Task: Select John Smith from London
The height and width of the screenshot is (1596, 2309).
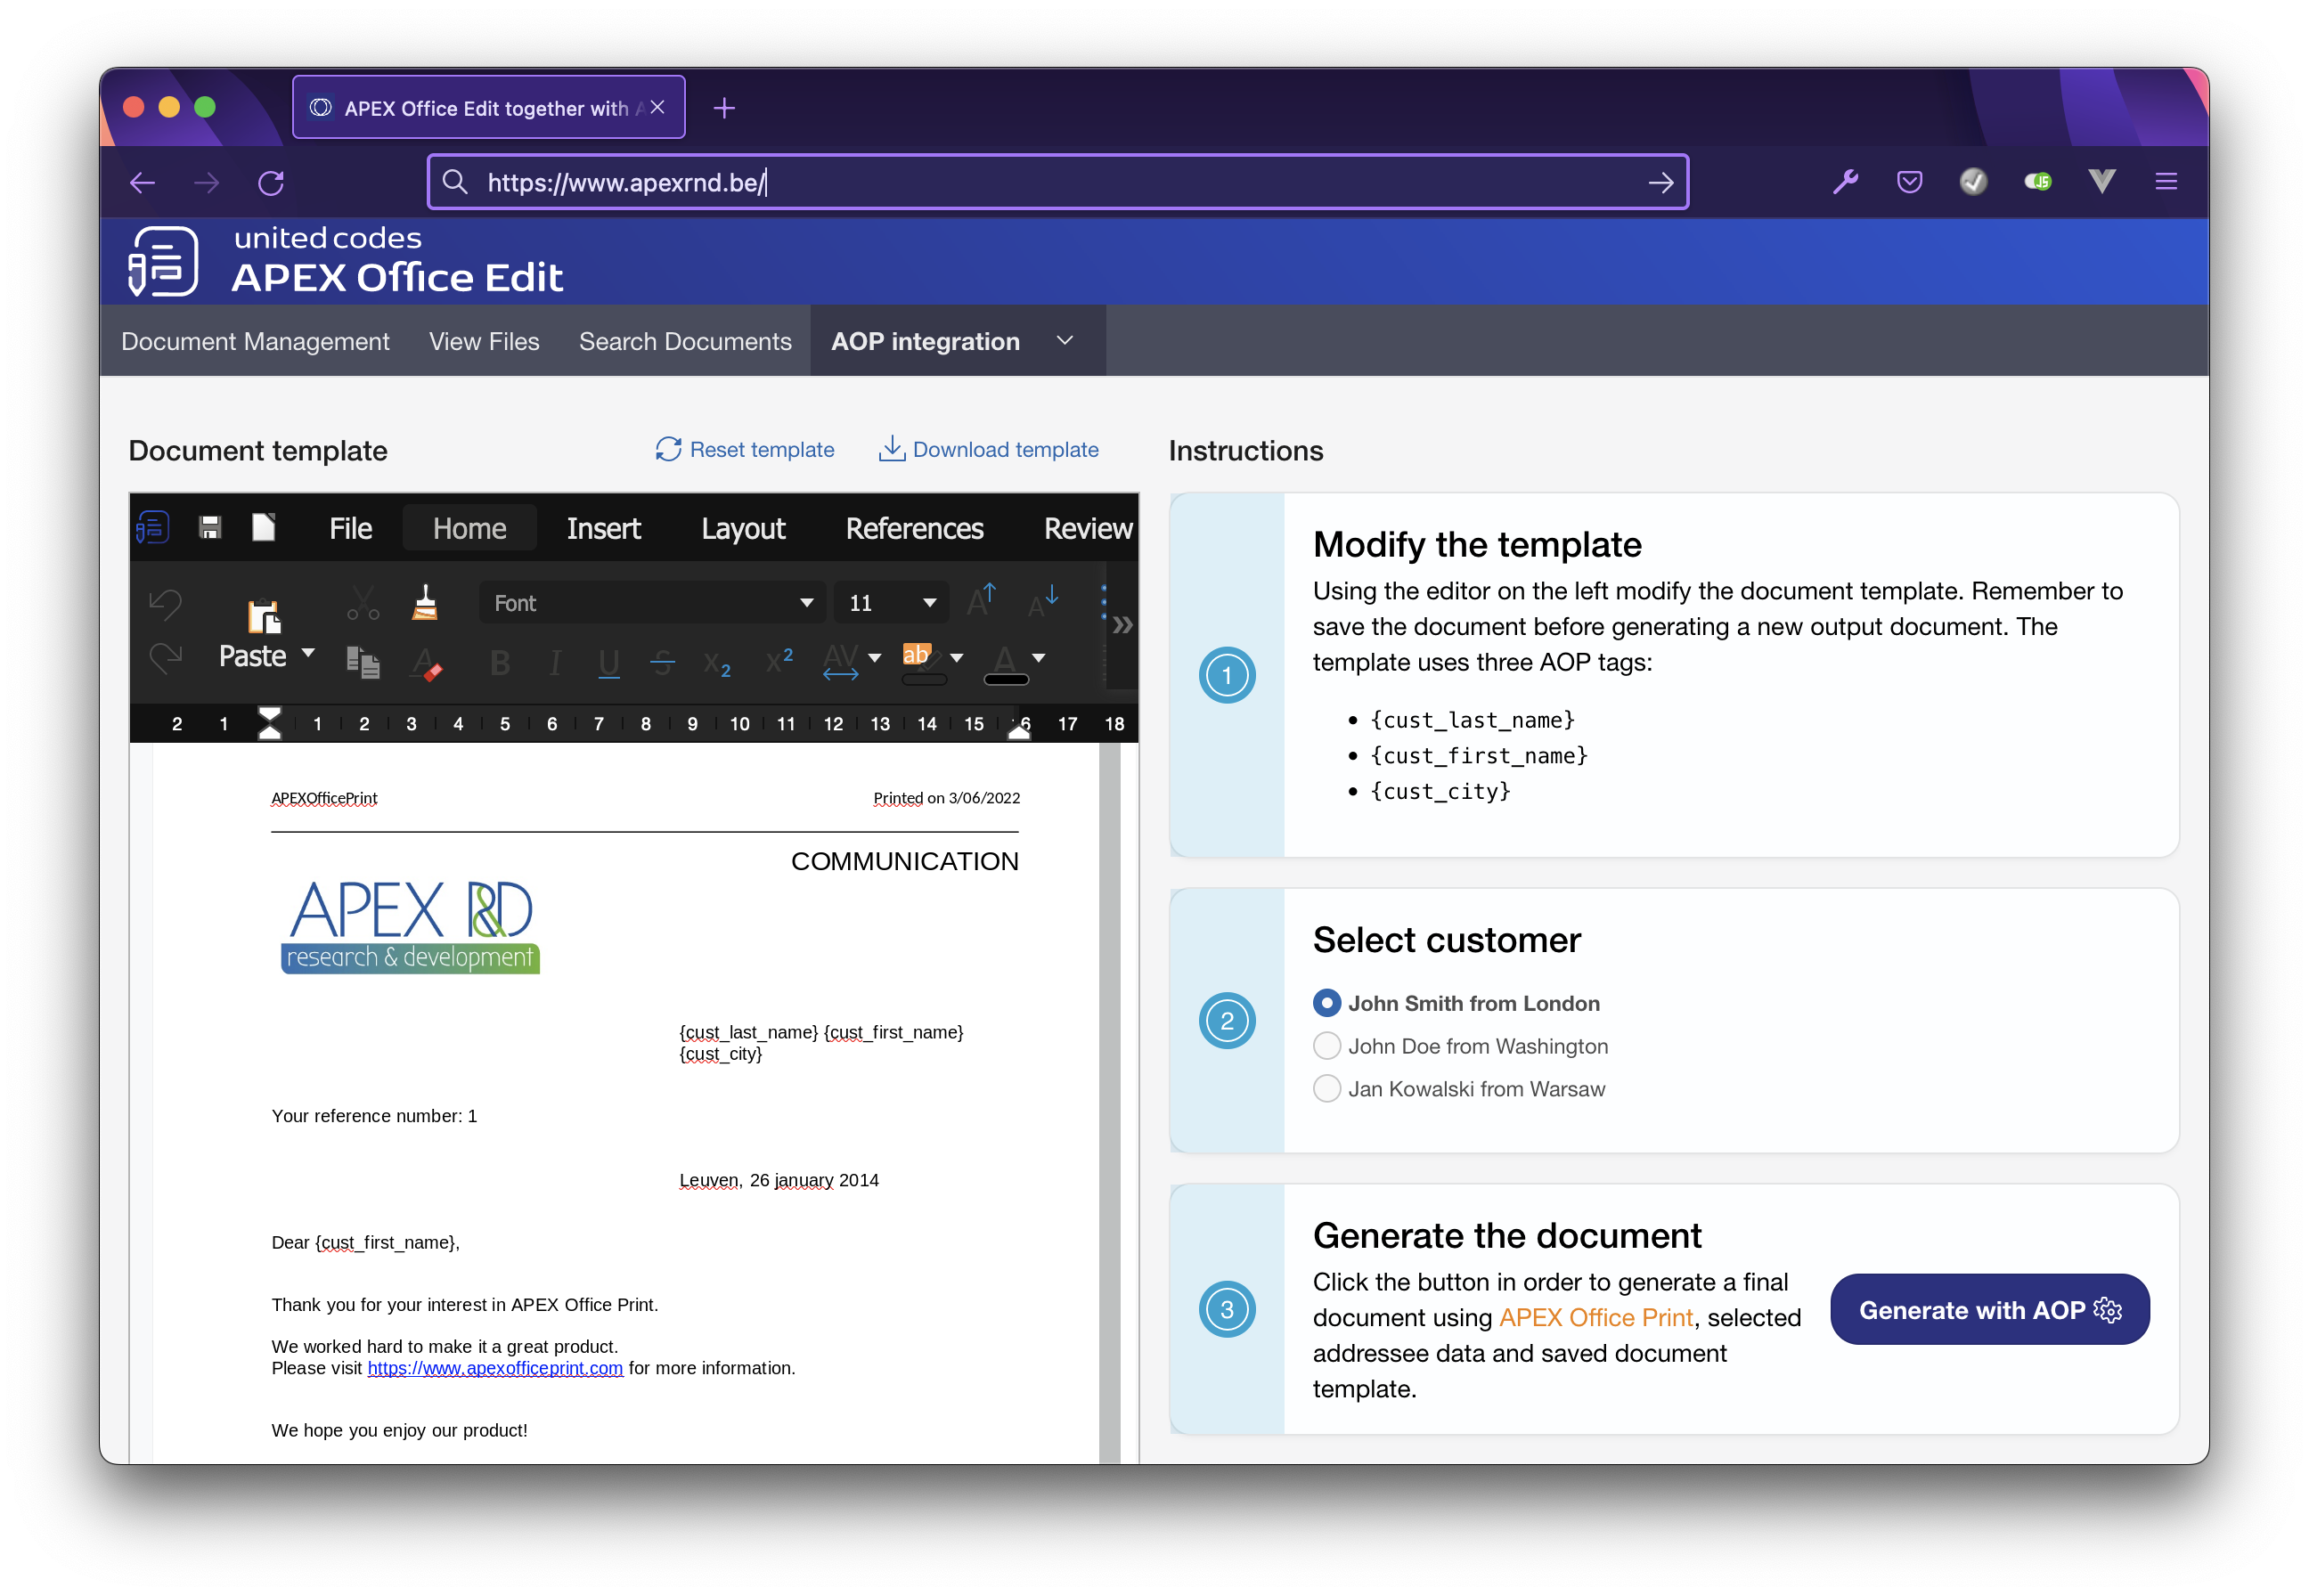Action: coord(1326,1003)
